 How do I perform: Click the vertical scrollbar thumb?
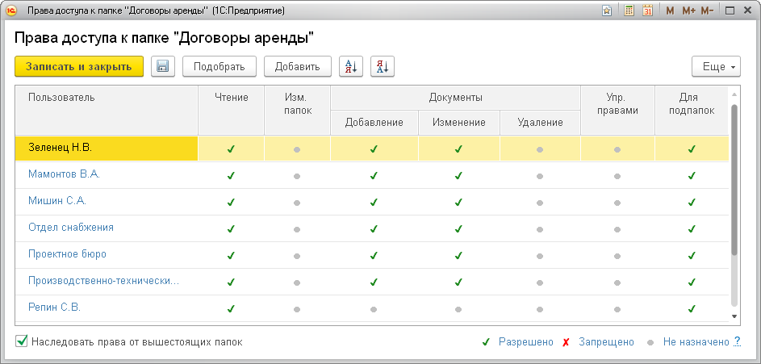click(734, 179)
